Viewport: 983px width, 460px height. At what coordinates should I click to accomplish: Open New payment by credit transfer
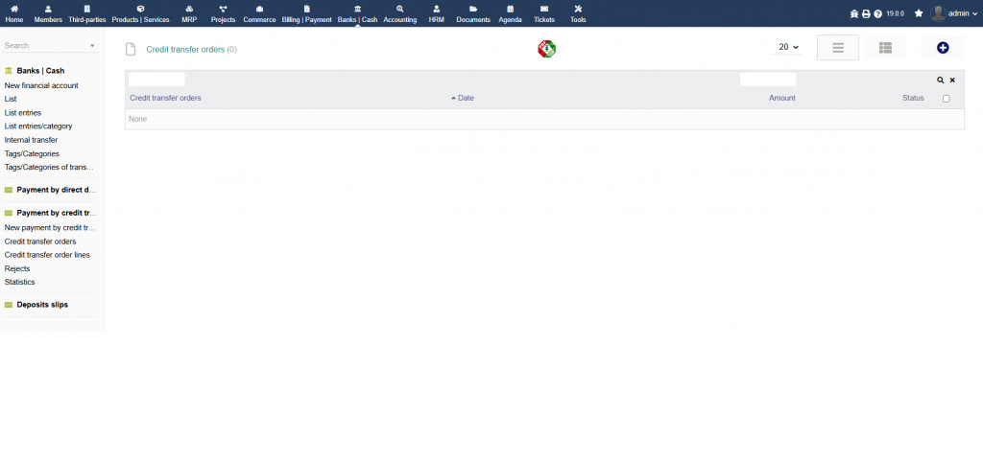[x=50, y=228]
